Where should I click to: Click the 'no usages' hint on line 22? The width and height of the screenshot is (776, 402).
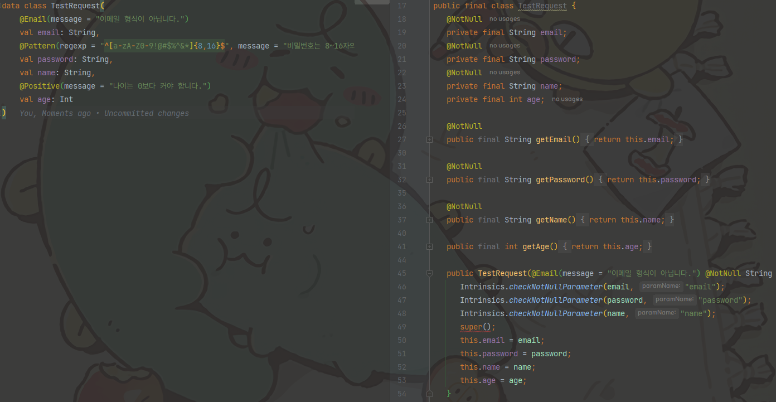tap(505, 72)
